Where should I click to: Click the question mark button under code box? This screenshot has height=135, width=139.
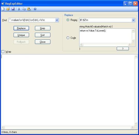tap(123, 49)
